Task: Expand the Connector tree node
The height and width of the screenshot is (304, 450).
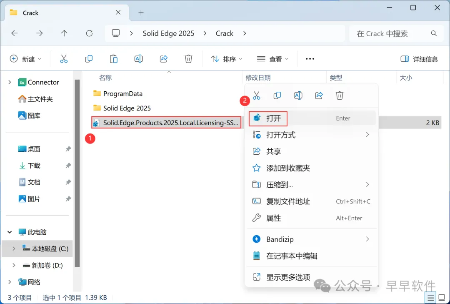Action: click(10, 82)
